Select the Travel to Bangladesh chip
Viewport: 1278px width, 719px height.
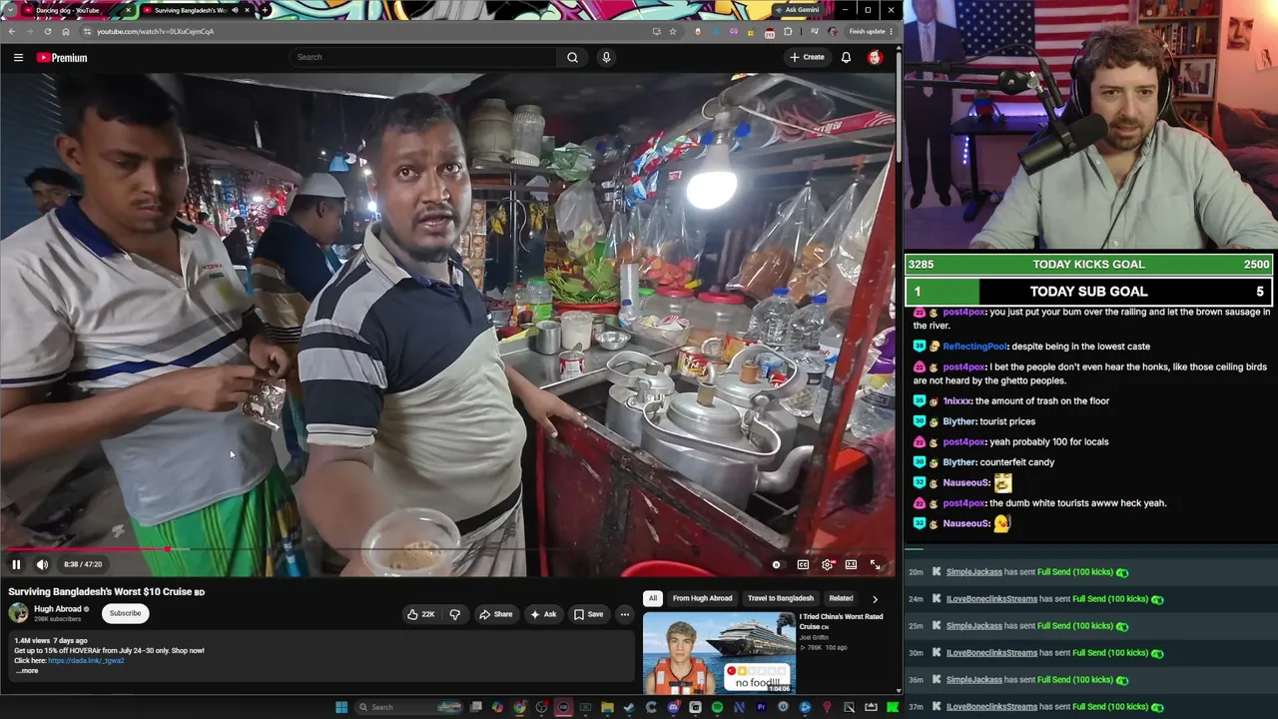[x=781, y=598]
